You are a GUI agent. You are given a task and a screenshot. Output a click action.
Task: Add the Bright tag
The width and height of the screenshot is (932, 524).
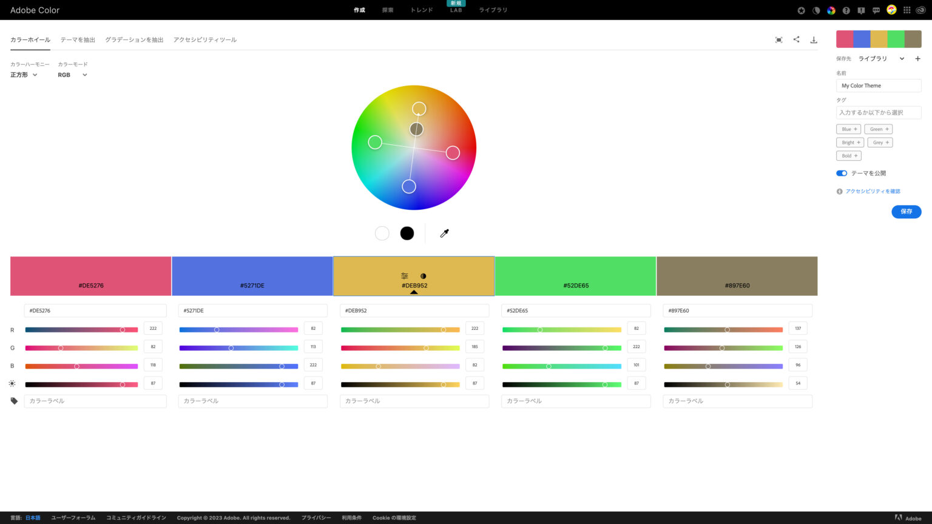click(850, 143)
